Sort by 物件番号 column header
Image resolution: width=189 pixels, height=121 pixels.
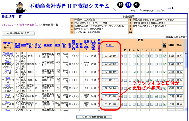click(8, 43)
